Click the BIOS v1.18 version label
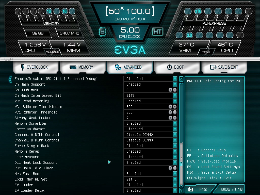Screen dimensions: 260x195 point(232,189)
